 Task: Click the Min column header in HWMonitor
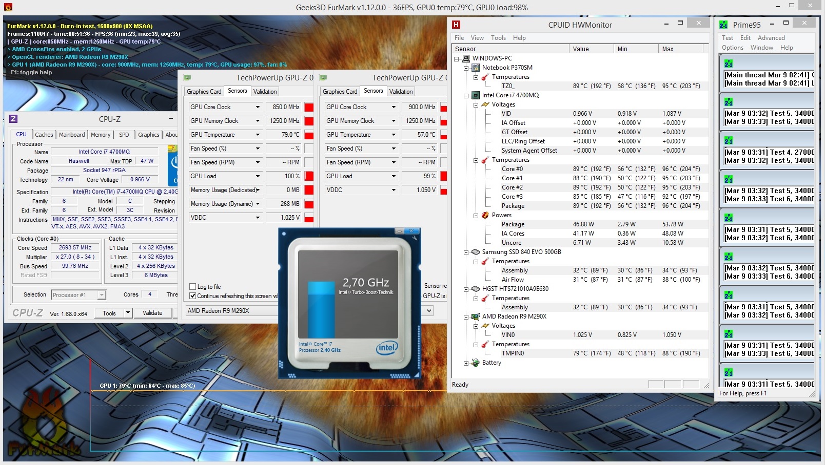[636, 49]
